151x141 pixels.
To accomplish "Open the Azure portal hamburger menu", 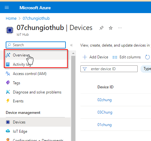I will click(7, 8).
